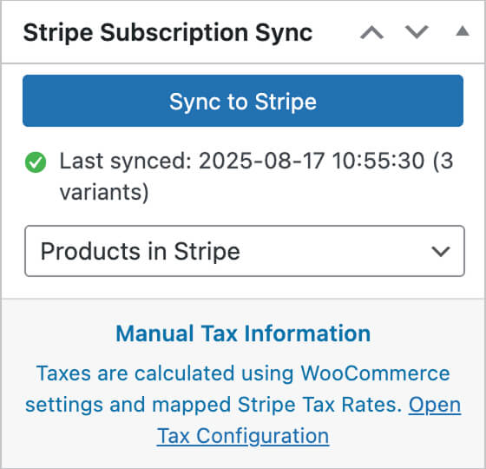486x469 pixels.
Task: Click the Sync to Stripe button
Action: [243, 101]
